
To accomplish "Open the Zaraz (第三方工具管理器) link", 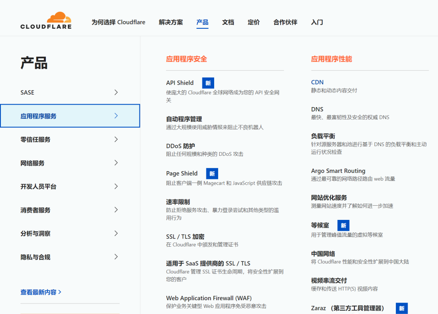I will point(348,308).
